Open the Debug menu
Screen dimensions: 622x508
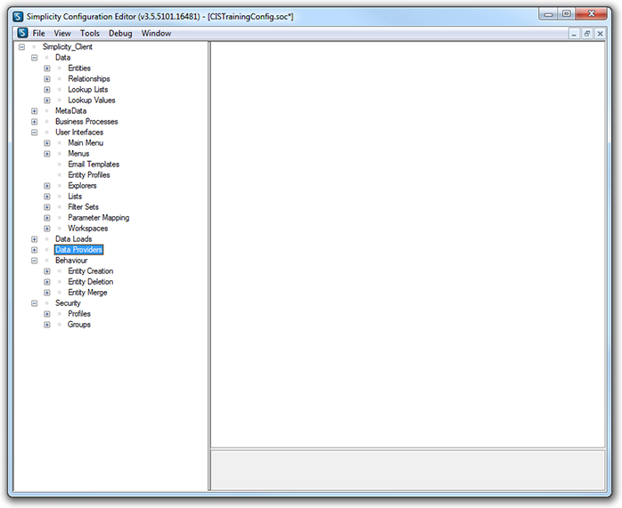point(120,33)
